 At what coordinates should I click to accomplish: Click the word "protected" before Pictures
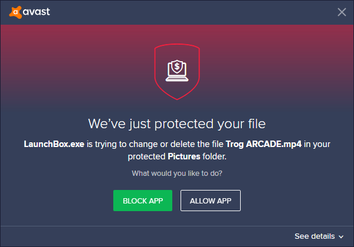(146, 156)
